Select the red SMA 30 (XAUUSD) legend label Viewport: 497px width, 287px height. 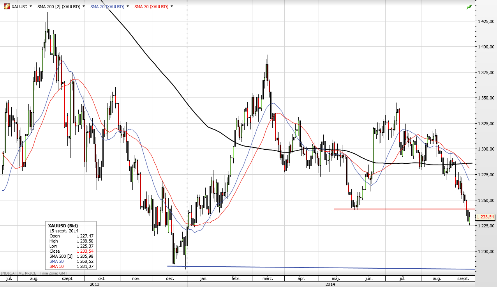(x=151, y=7)
